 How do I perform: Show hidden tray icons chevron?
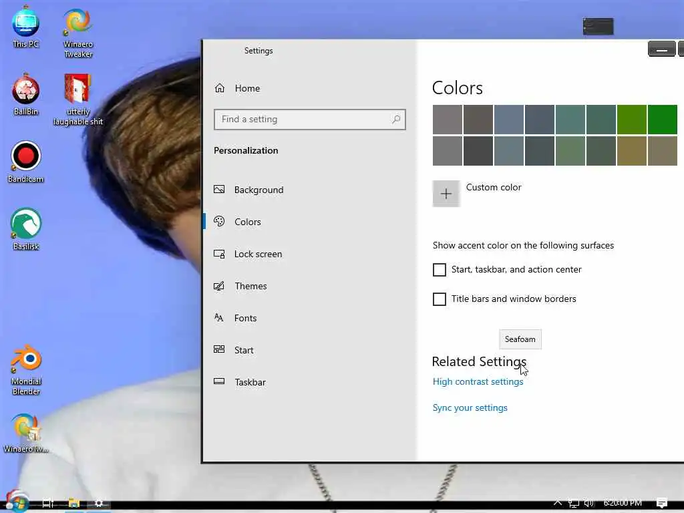pos(558,502)
